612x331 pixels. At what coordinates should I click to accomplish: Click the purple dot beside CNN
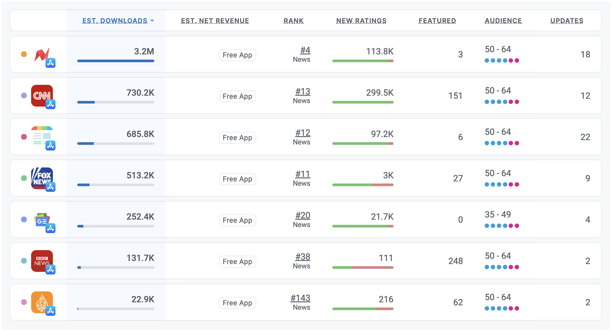24,96
